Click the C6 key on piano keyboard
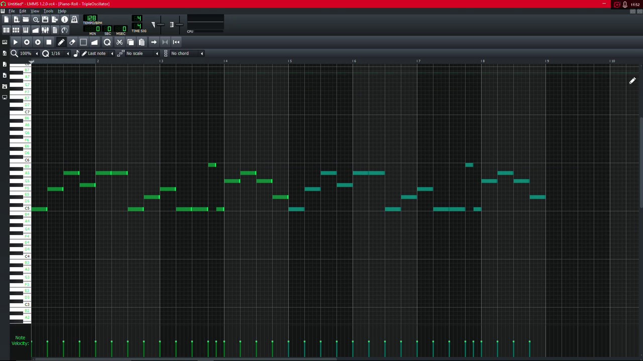The height and width of the screenshot is (361, 643). click(x=20, y=160)
